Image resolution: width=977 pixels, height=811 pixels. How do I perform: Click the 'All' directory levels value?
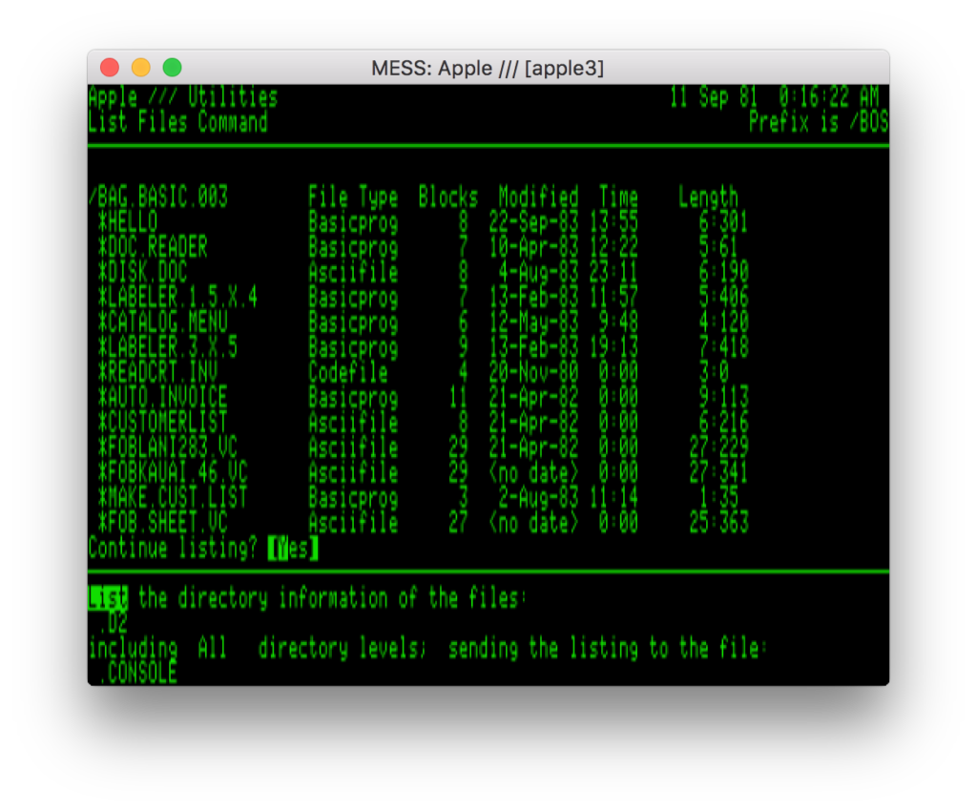click(213, 648)
